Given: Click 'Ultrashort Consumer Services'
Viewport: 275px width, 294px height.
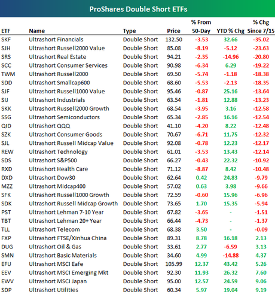Looking at the screenshot, I should pyautogui.click(x=68, y=65).
